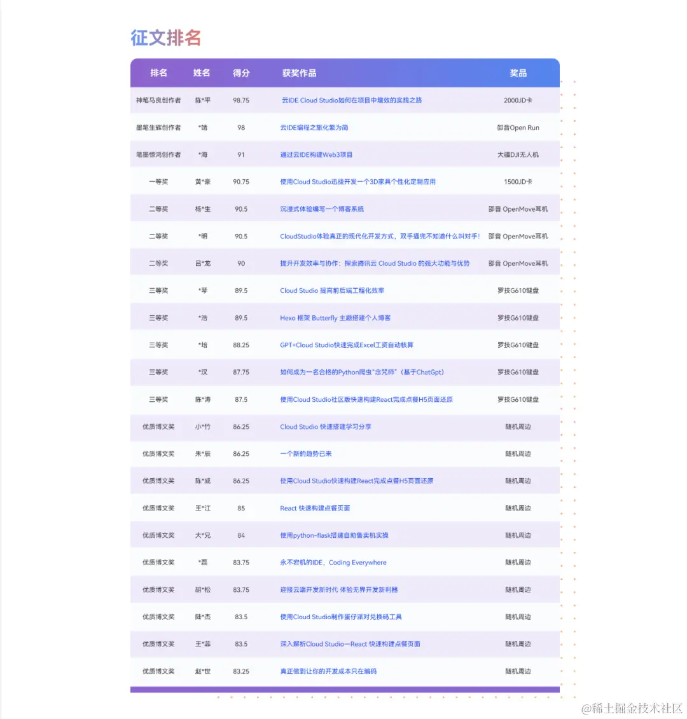Image resolution: width=687 pixels, height=719 pixels.
Task: Click name cell 朱*辰
Action: click(202, 454)
